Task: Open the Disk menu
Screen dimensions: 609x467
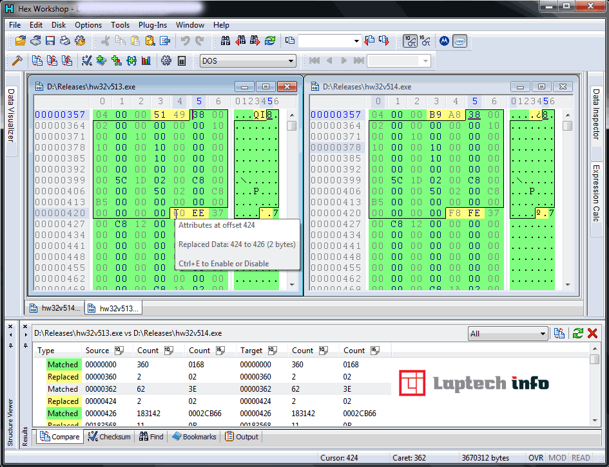Action: point(59,25)
